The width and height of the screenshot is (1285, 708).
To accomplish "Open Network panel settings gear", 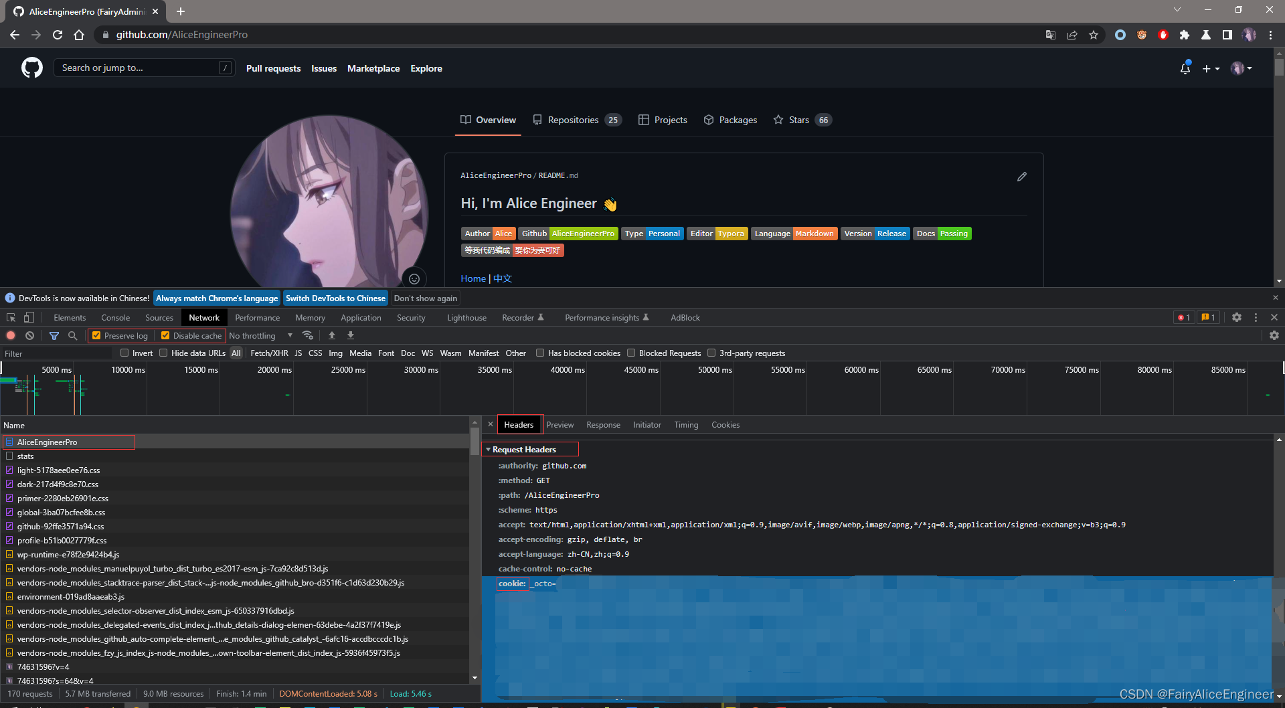I will 1274,335.
